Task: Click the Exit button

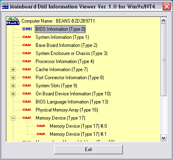Action: (x=89, y=149)
